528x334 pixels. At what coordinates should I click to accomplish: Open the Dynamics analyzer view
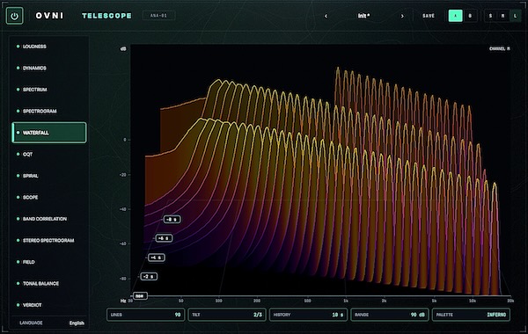(49, 68)
